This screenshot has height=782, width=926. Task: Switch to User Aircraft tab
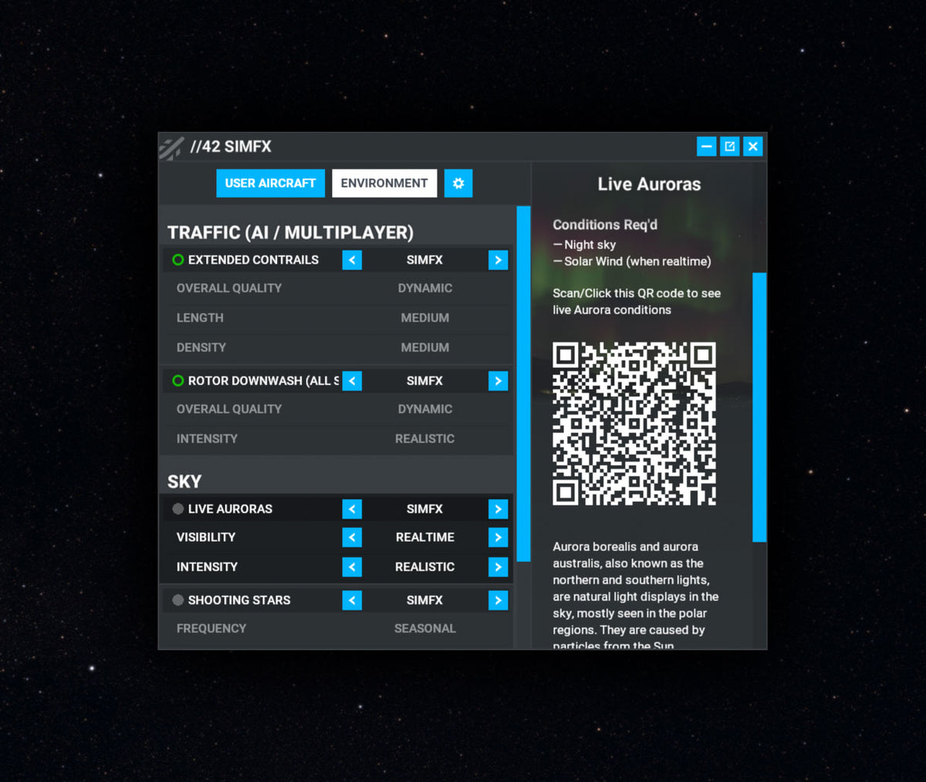[270, 184]
